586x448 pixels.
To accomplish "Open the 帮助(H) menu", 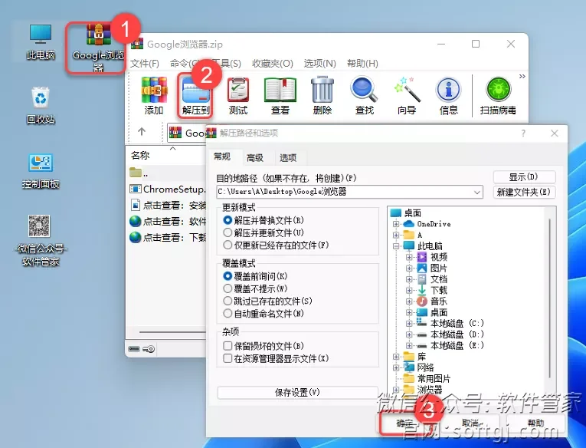I will [x=362, y=63].
